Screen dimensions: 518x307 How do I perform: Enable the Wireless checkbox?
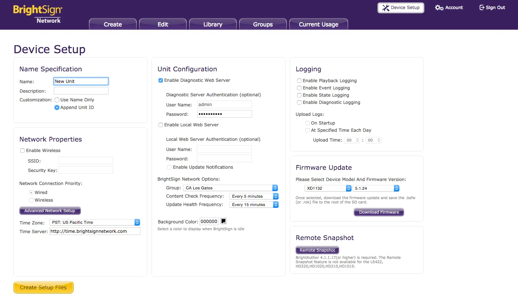click(x=22, y=151)
